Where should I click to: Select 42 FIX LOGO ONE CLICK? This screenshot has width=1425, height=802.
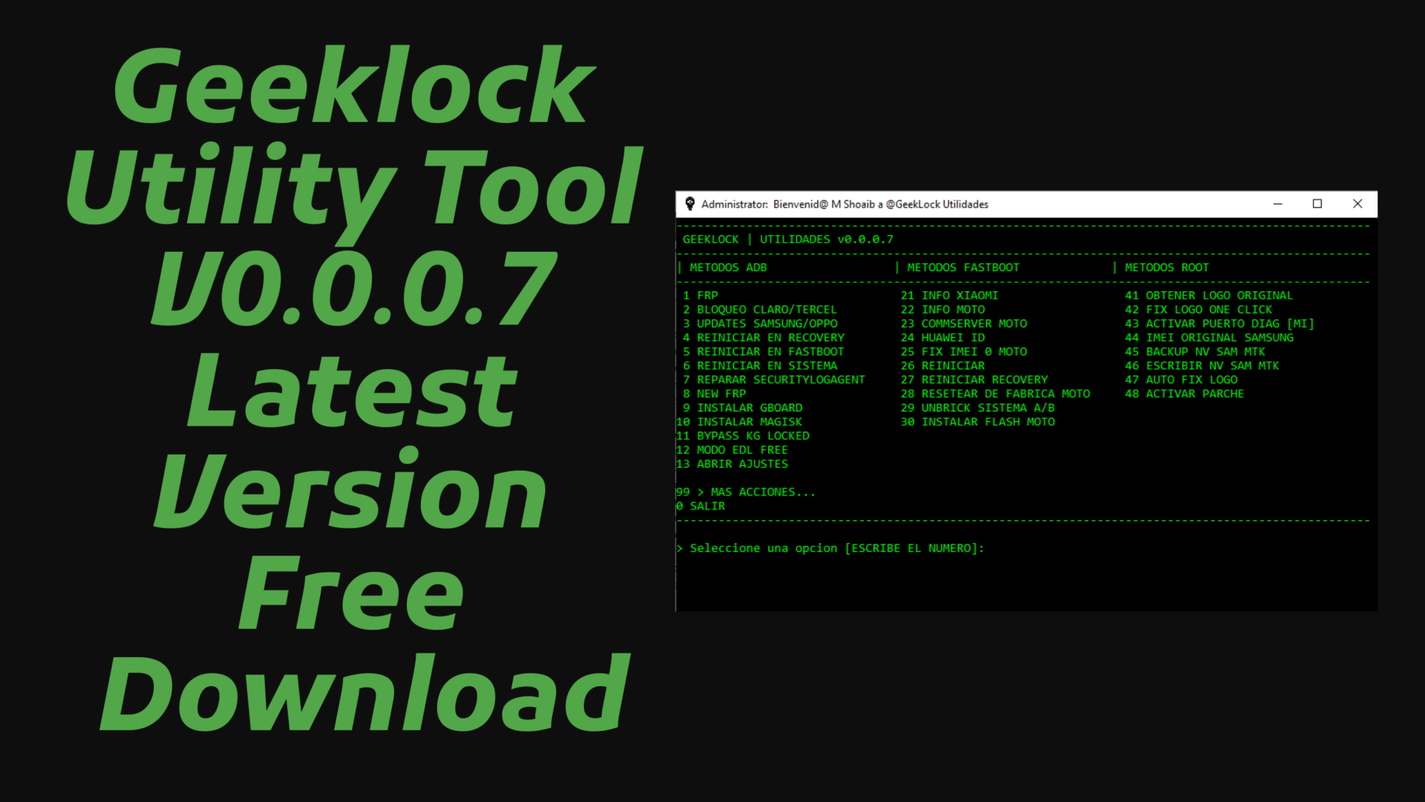[1199, 309]
